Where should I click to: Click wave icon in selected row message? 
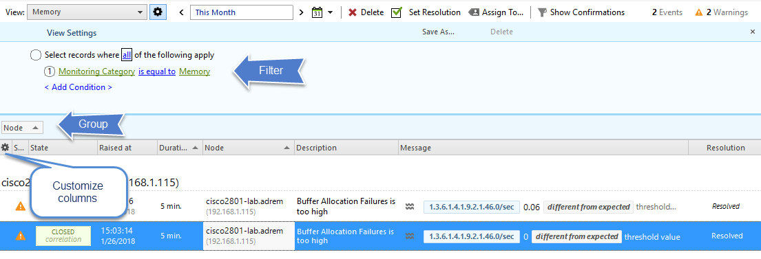pyautogui.click(x=410, y=237)
